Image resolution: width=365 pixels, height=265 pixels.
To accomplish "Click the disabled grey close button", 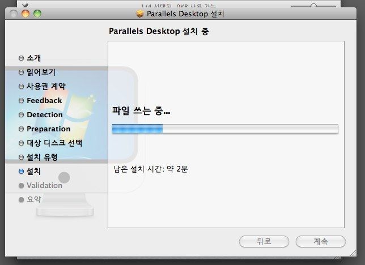I will coord(14,14).
